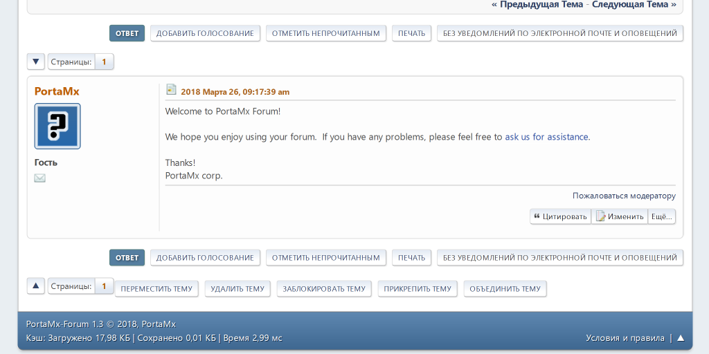Image resolution: width=709 pixels, height=354 pixels.
Task: Click the guest email envelope icon
Action: pyautogui.click(x=40, y=178)
